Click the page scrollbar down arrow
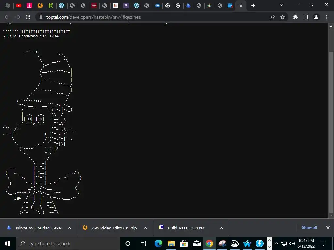 tap(331, 215)
